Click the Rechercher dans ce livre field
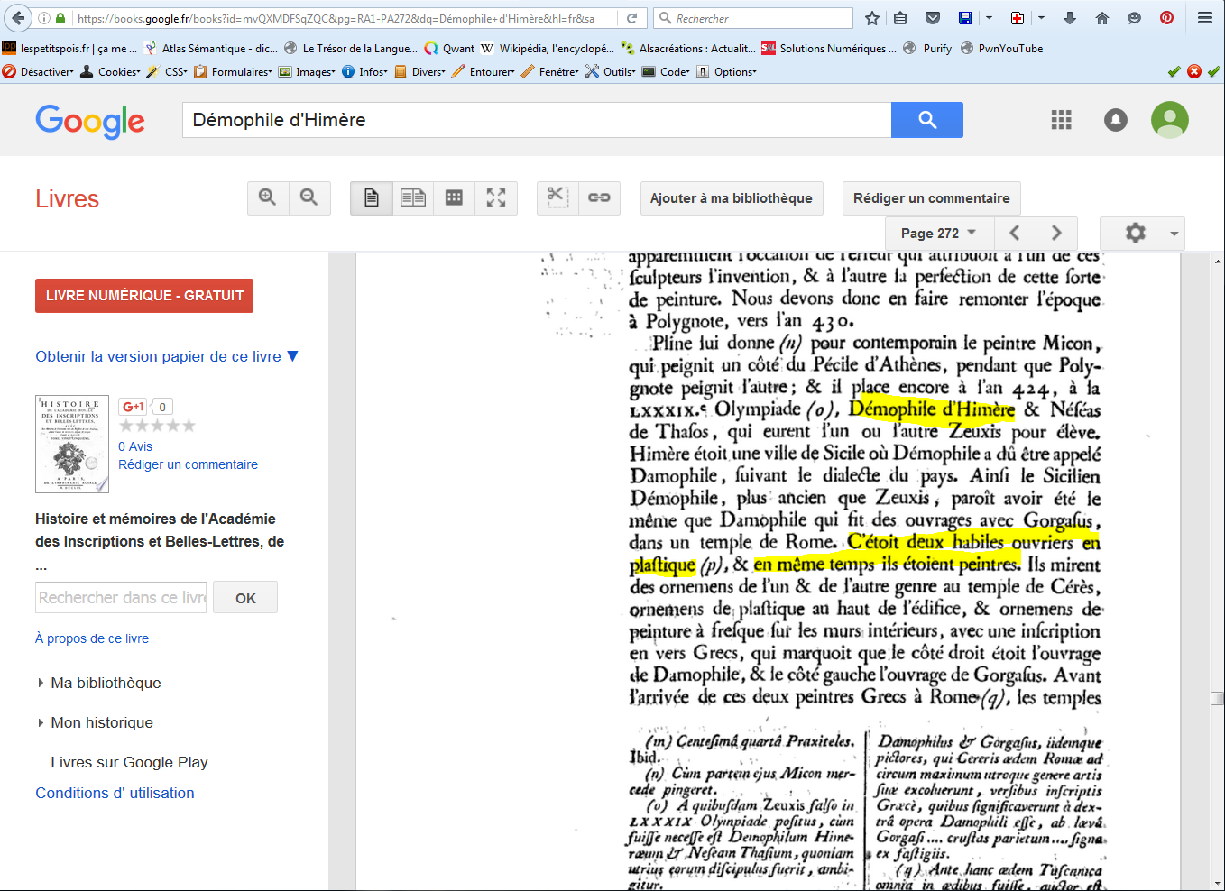Image resolution: width=1225 pixels, height=891 pixels. tap(122, 598)
